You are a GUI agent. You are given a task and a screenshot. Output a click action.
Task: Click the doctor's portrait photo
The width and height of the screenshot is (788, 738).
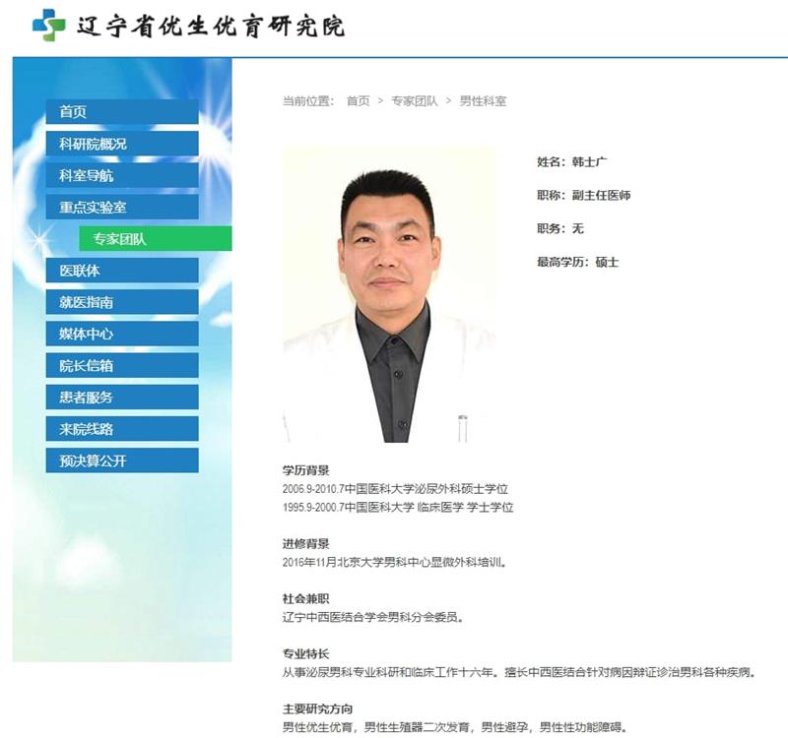pos(389,294)
